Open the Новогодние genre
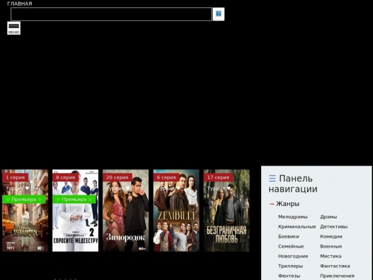373x280 pixels. click(x=293, y=256)
